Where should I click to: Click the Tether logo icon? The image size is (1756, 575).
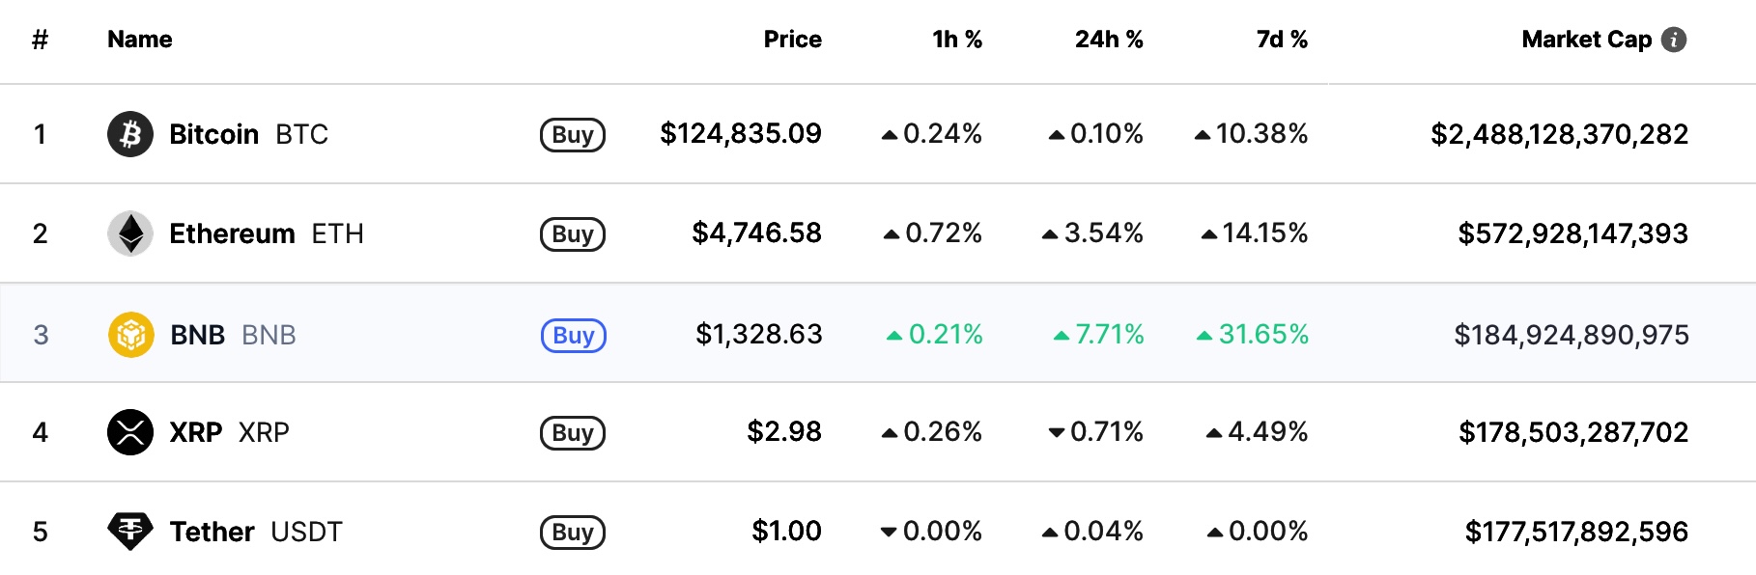point(130,531)
